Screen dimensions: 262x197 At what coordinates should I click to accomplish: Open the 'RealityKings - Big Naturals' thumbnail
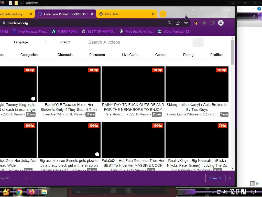tap(197, 140)
